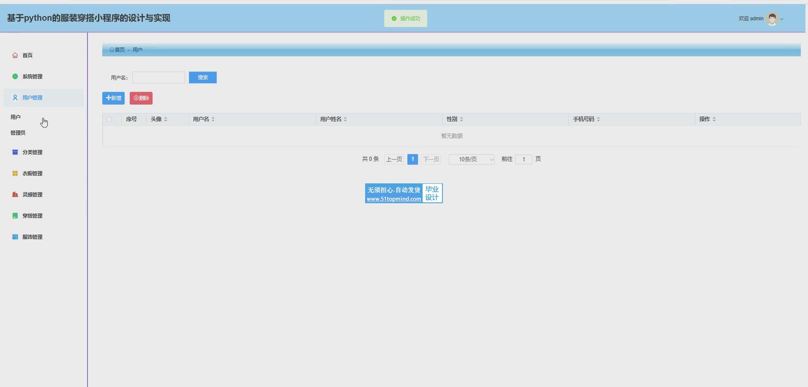
Task: Open the 10条/页 page size dropdown
Action: 471,159
